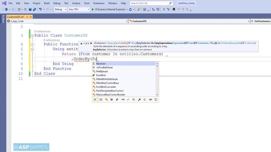Open the GetCustomers member dropdown
Screen dimensions: 271x152
click(261, 21)
